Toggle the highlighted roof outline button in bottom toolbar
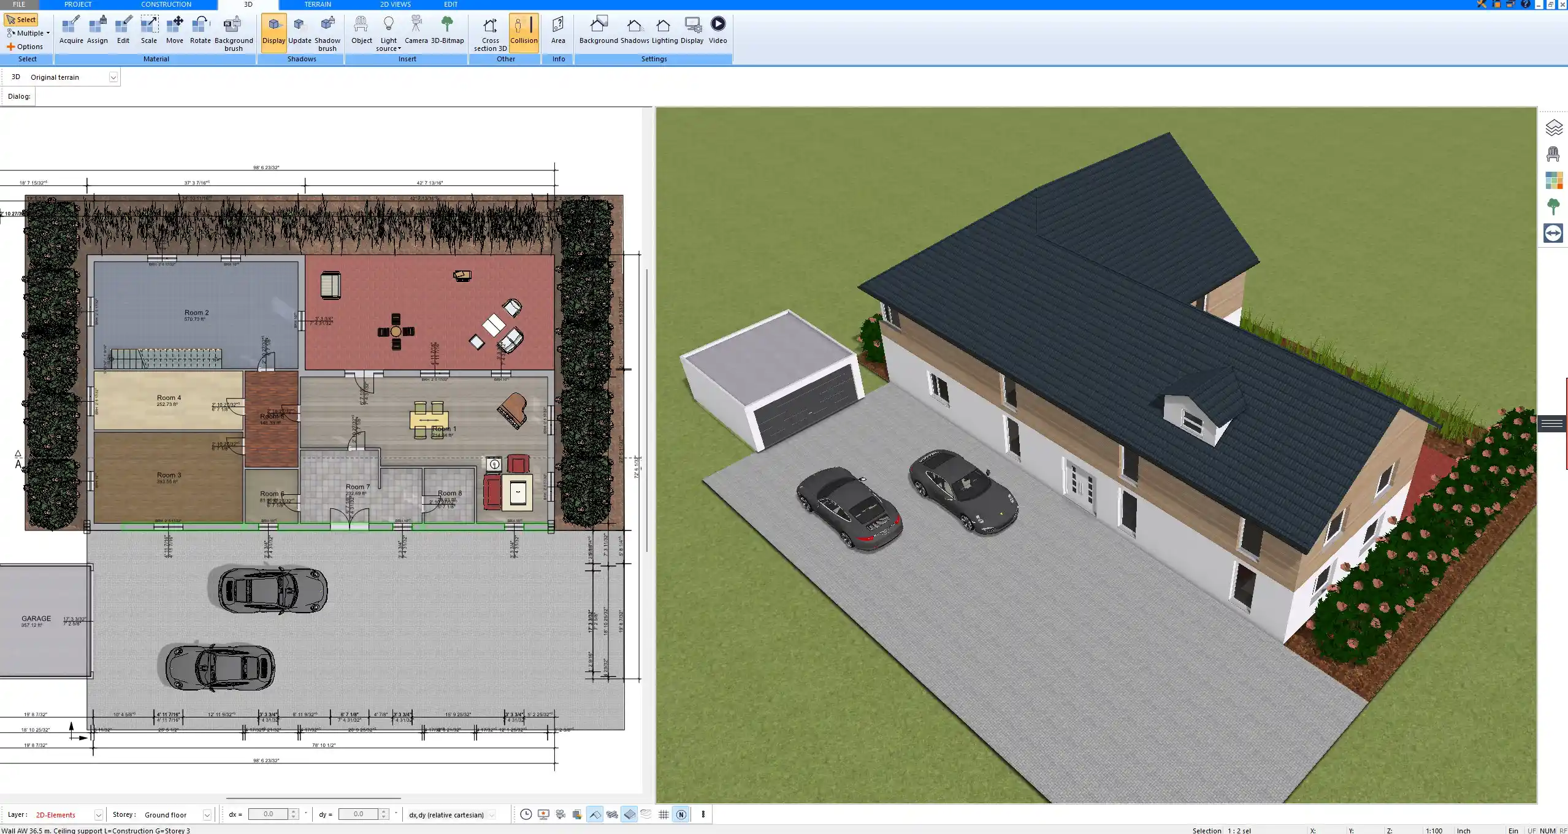 [595, 814]
